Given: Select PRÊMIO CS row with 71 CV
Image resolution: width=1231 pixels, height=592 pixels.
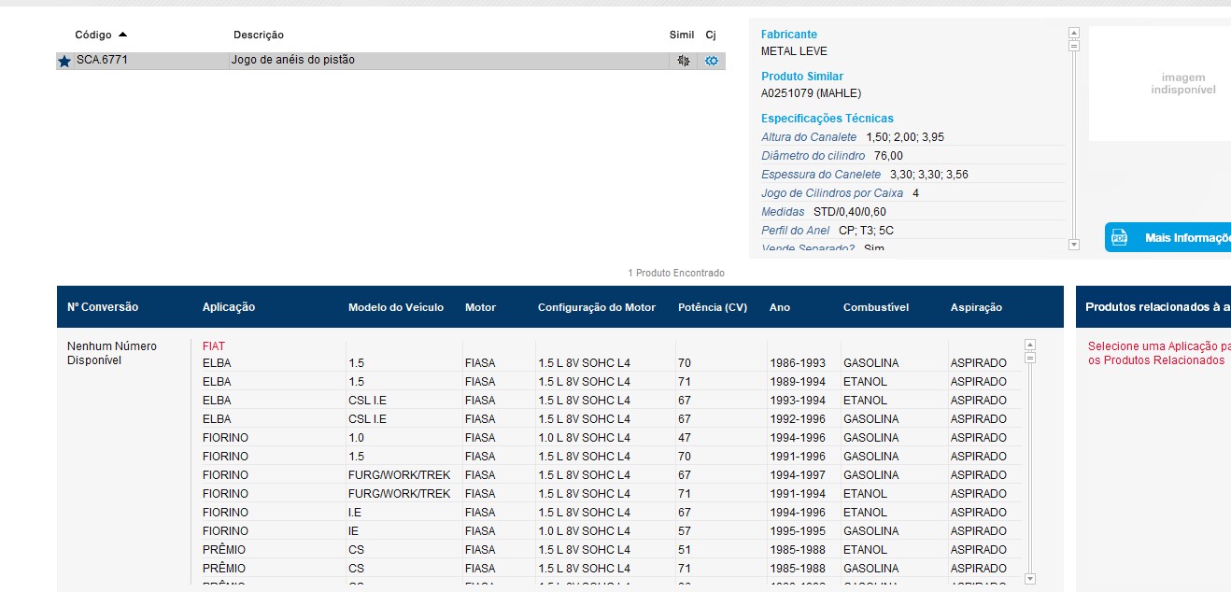Looking at the screenshot, I should point(609,569).
